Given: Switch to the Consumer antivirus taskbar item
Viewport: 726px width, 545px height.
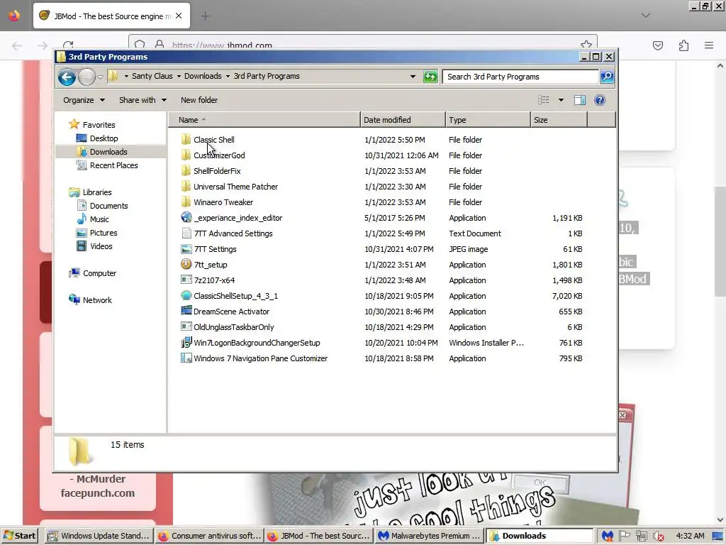Looking at the screenshot, I should pos(209,536).
